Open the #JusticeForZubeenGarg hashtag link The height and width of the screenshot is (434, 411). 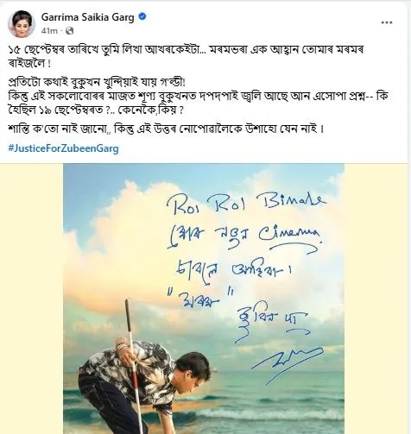point(63,148)
